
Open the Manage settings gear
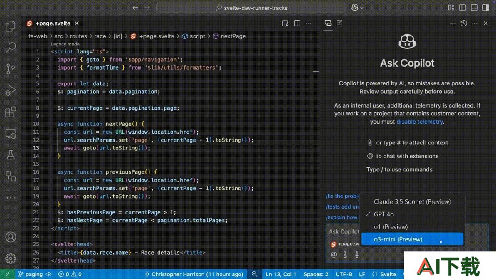[x=11, y=258]
